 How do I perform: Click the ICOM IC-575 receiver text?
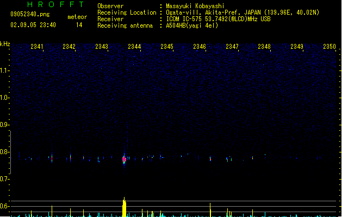point(219,19)
